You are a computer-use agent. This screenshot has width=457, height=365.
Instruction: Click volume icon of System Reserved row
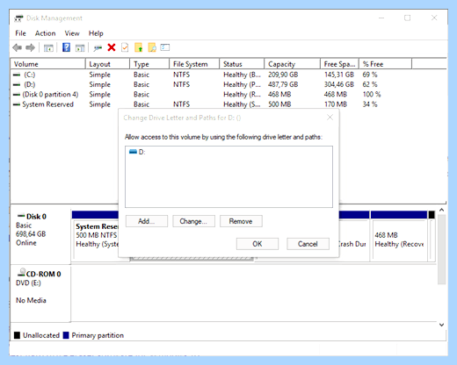(x=17, y=104)
